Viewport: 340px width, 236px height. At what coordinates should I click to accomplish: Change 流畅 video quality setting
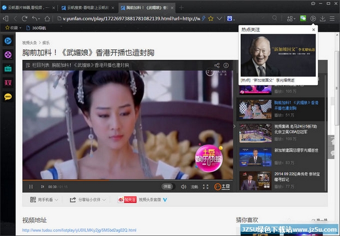coord(195,186)
